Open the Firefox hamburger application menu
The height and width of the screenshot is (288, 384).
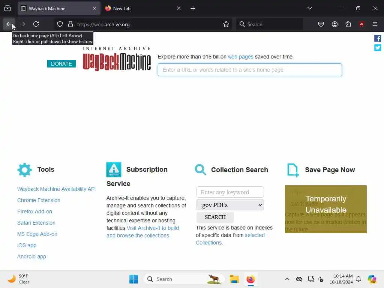[x=375, y=24]
